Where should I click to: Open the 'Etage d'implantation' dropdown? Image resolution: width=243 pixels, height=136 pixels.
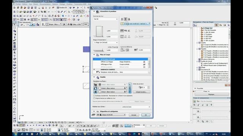point(106,43)
